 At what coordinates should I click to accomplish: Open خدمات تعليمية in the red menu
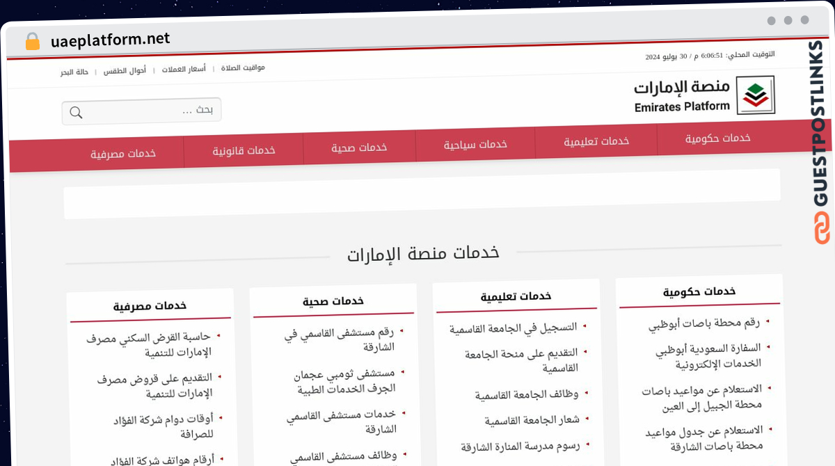(596, 141)
